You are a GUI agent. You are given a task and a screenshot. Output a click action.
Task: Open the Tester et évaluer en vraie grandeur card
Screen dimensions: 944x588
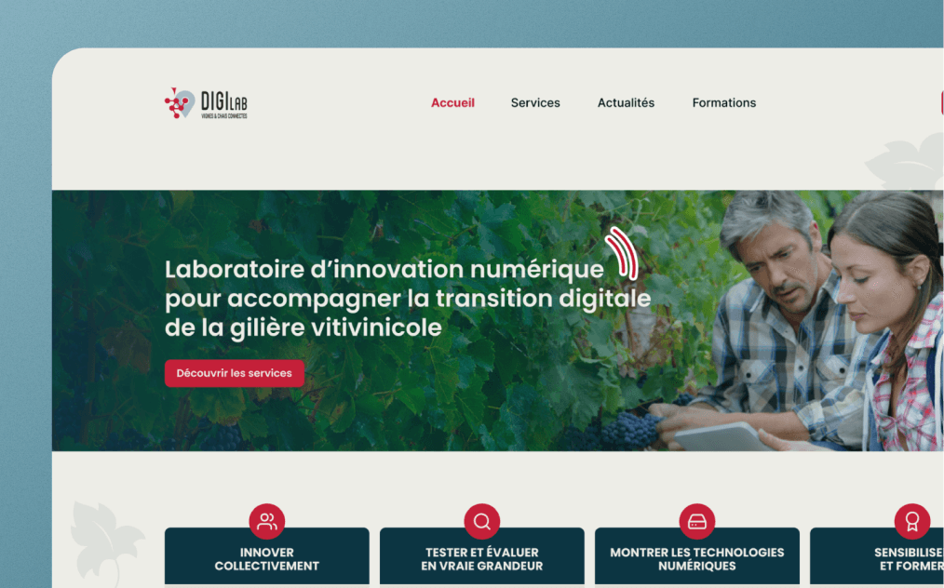(x=481, y=556)
